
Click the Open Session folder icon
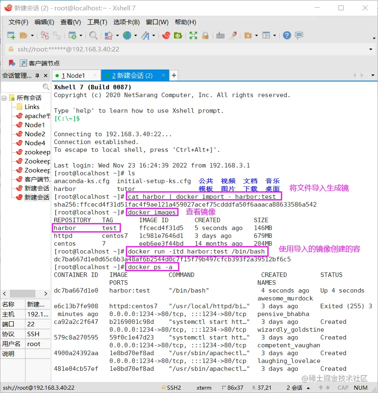pos(23,35)
